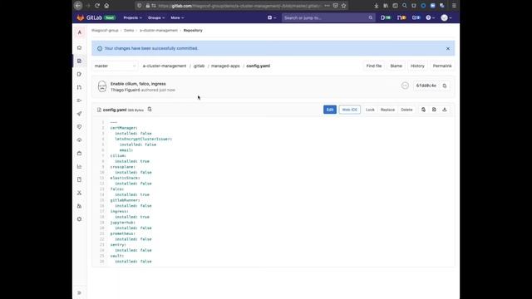
Task: Reload the page with browser refresh button
Action: click(97, 6)
